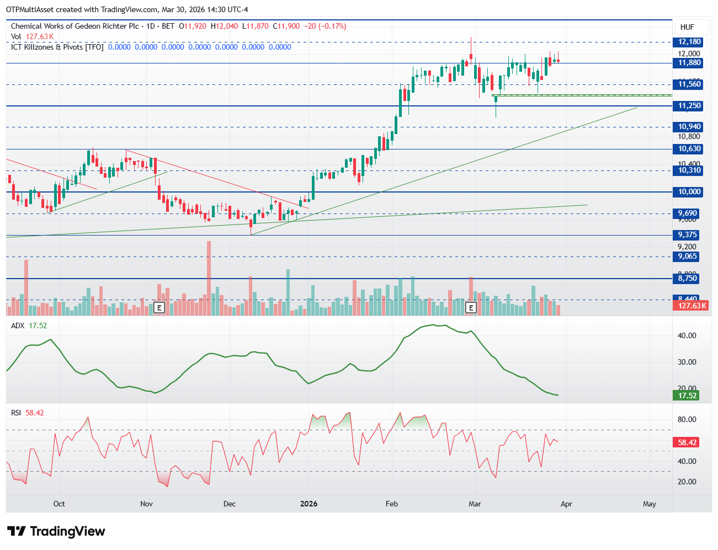Click the low price L11,870 value
Screen dimensions: 718x550
click(x=256, y=26)
